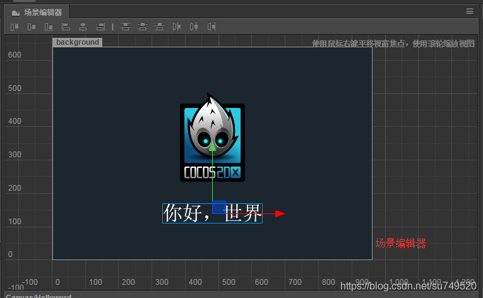This screenshot has width=483, height=298.
Task: Click the align left edges icon
Action: click(x=66, y=27)
